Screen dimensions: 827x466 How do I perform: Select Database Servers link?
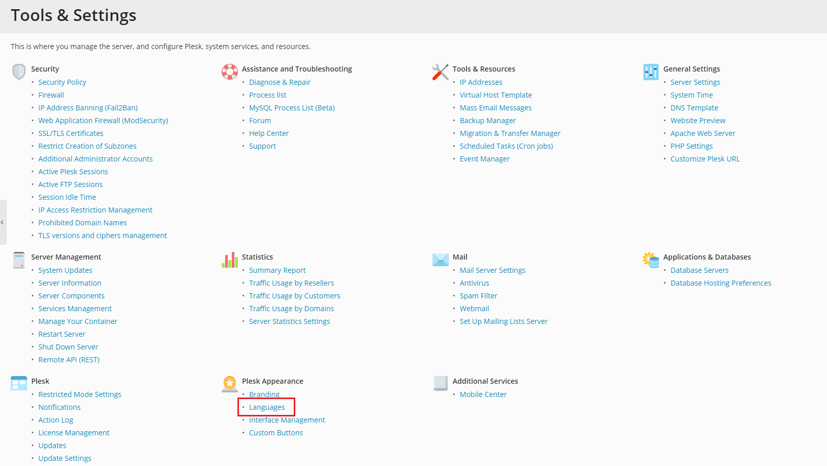click(x=699, y=270)
